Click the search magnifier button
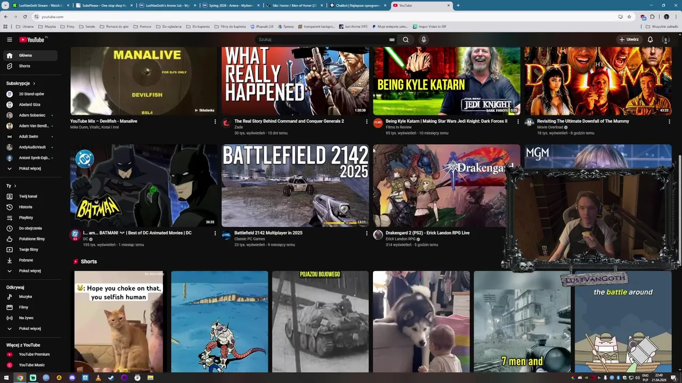 [405, 39]
